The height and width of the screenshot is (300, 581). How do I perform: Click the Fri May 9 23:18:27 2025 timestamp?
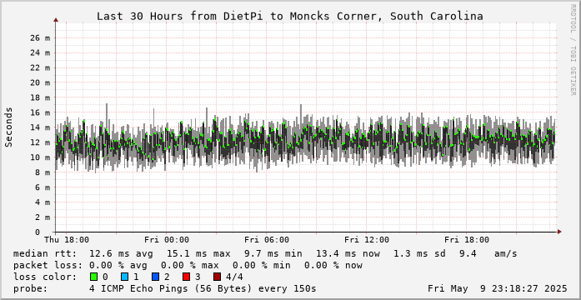coord(498,288)
